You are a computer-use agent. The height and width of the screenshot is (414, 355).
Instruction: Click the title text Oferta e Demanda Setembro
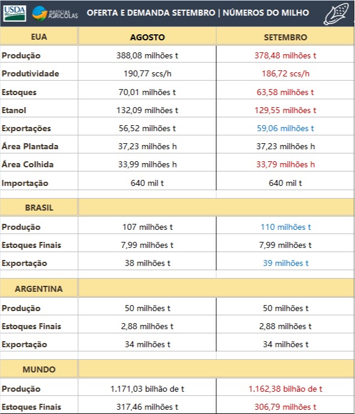pos(151,13)
